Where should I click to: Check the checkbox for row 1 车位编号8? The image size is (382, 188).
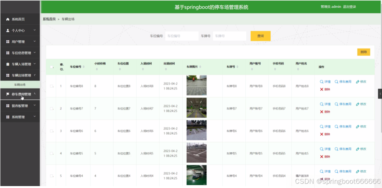51,86
